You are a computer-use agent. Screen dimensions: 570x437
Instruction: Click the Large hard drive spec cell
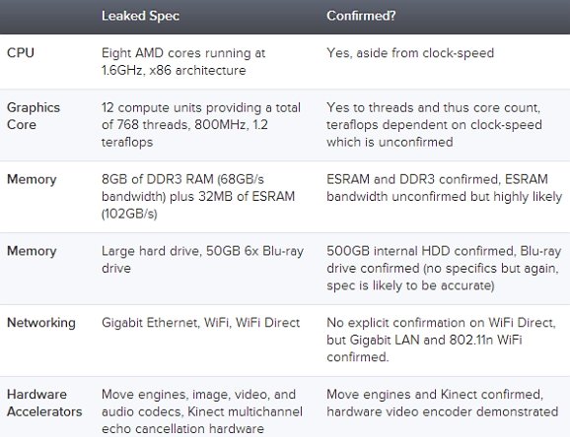click(202, 260)
